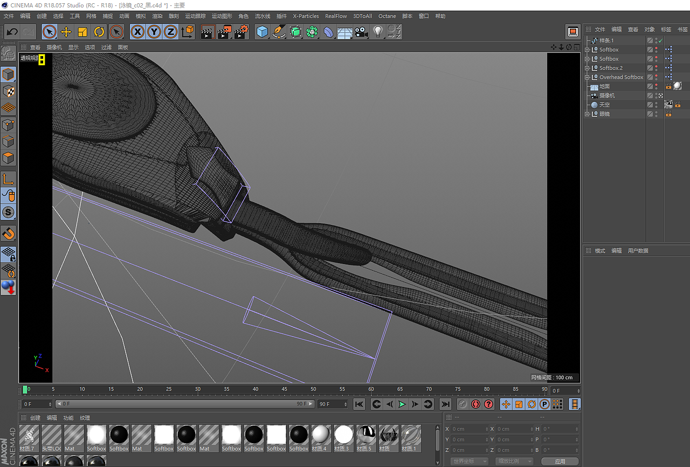
Task: Toggle the 样条.1 green enable checkmark
Action: pos(660,40)
